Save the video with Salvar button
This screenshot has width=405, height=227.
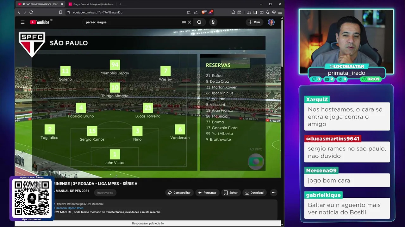point(231,193)
